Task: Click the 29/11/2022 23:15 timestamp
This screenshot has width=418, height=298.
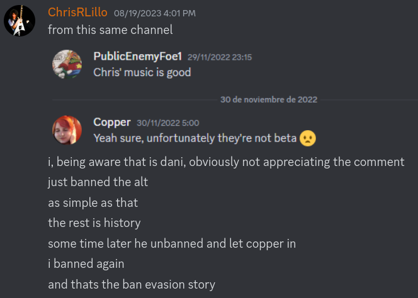Action: 220,57
